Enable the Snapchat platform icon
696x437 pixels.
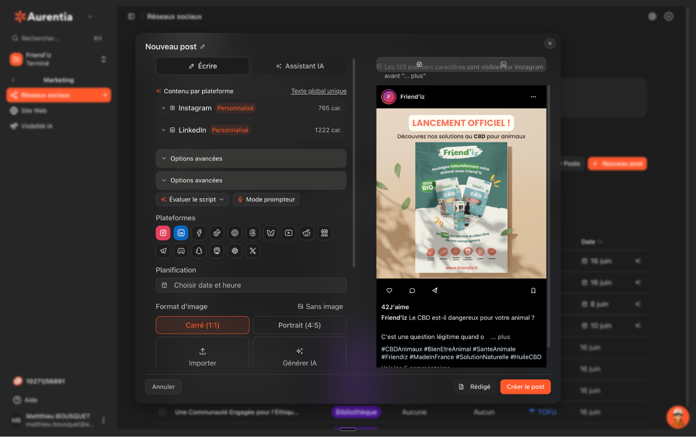(x=199, y=251)
